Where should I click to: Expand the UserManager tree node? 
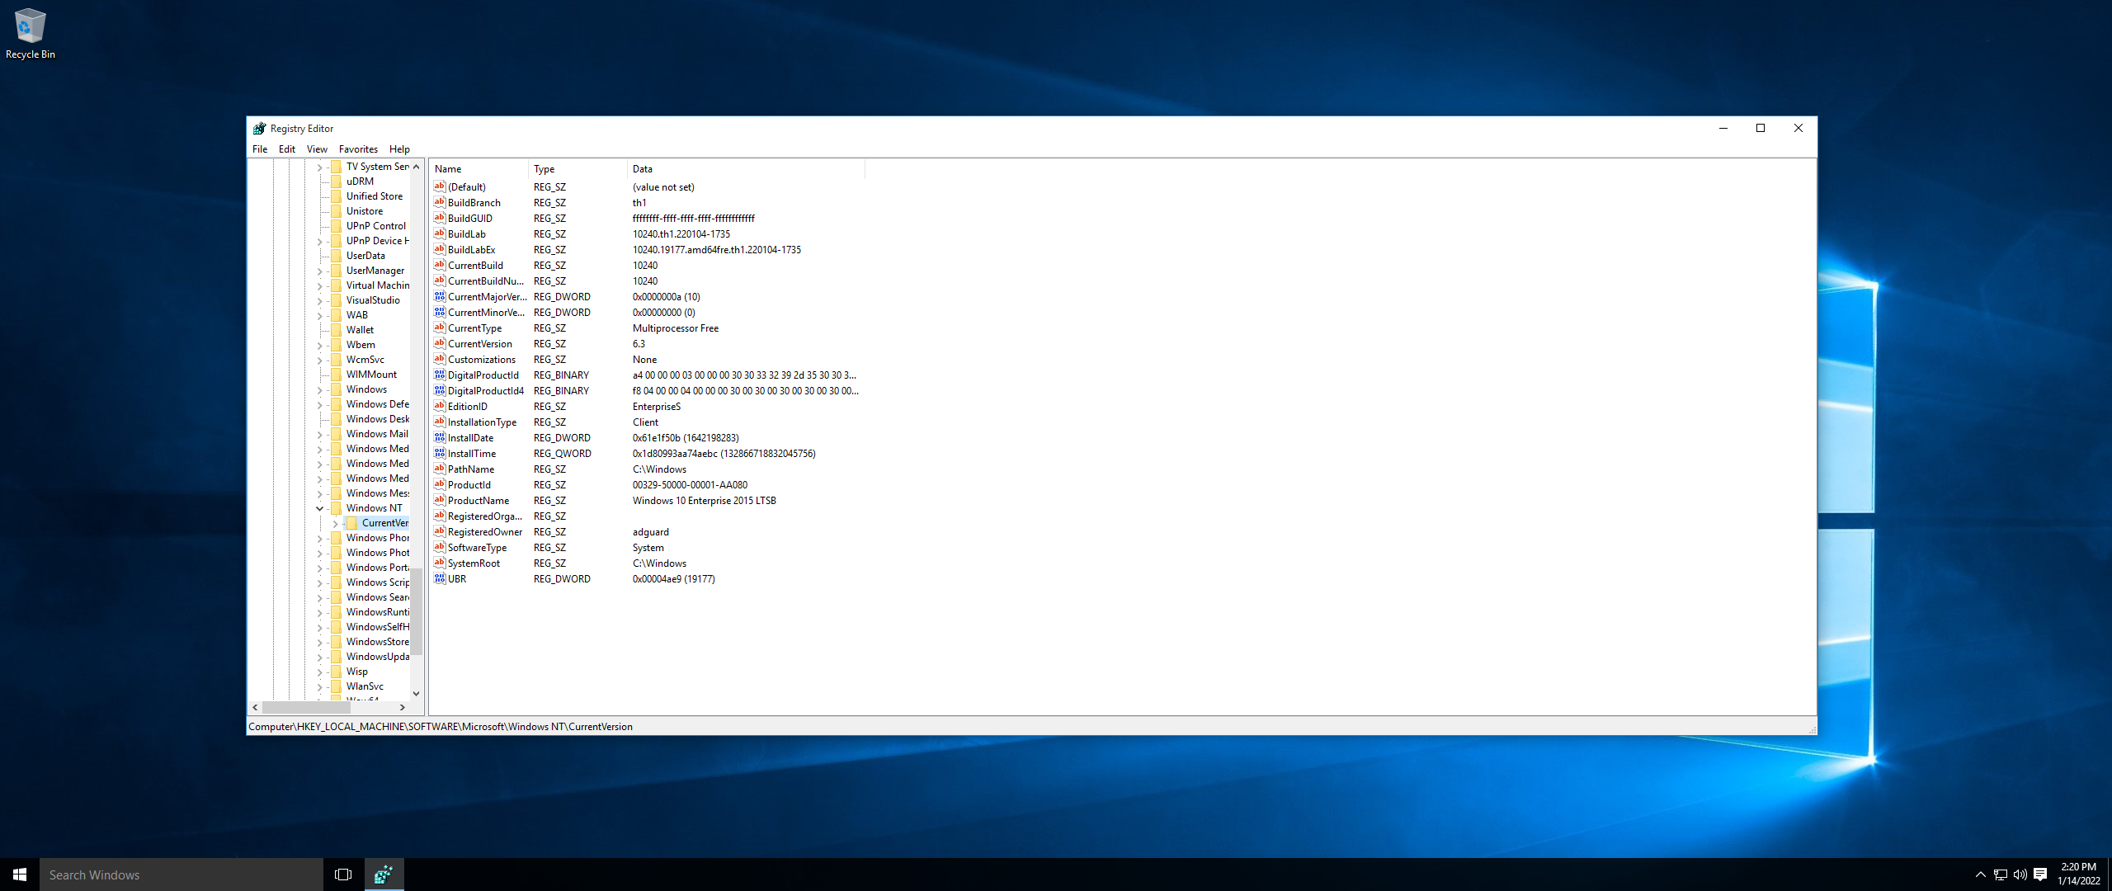point(320,271)
